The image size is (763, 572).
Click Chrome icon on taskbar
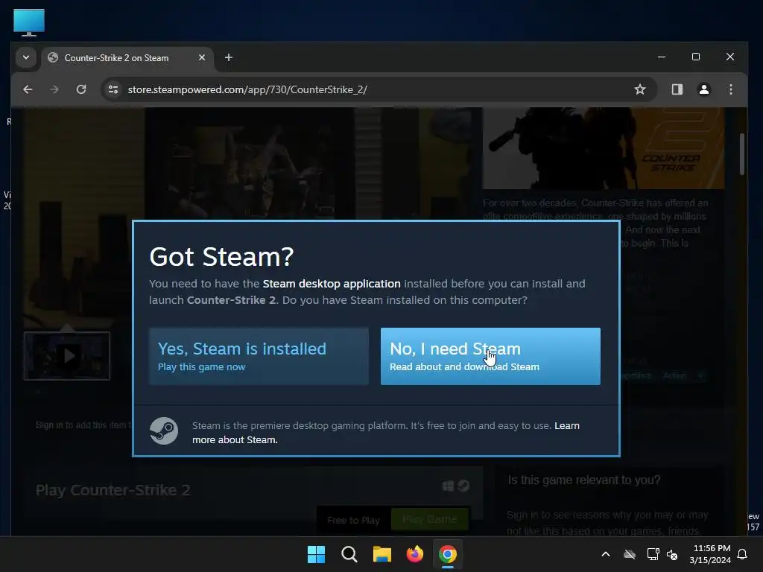click(448, 554)
